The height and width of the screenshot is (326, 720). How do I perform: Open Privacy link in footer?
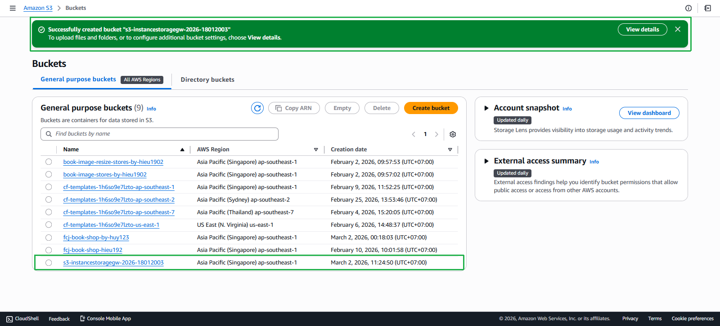click(630, 319)
